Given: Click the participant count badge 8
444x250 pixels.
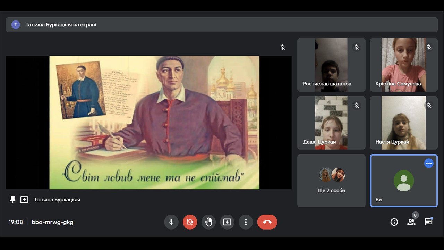Looking at the screenshot, I should pyautogui.click(x=415, y=215).
